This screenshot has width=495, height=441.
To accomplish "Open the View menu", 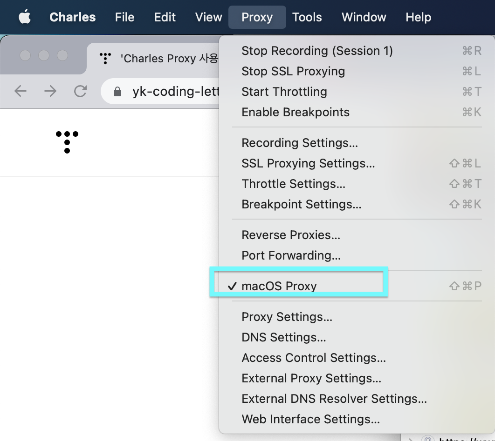I will [x=209, y=17].
